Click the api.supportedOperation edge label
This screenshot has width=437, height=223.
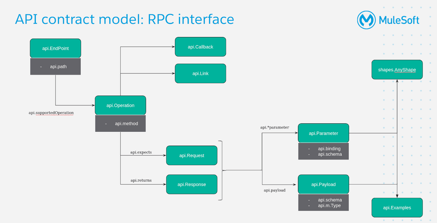[51, 113]
